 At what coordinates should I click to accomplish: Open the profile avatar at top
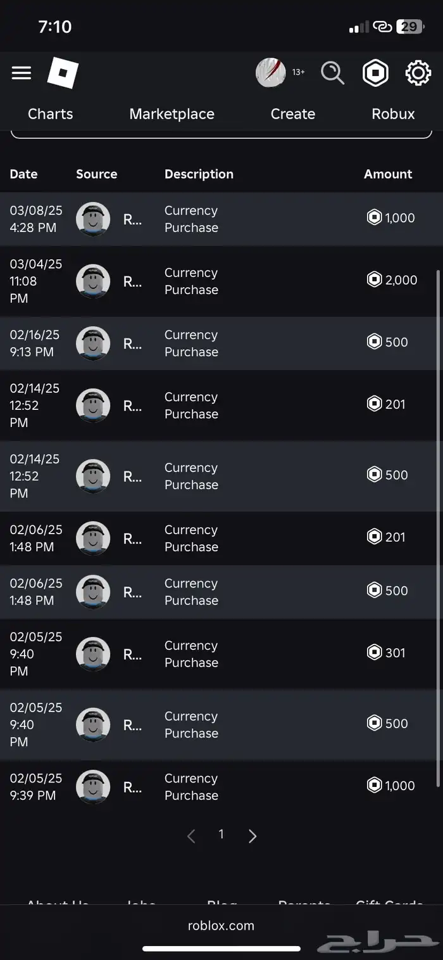(271, 73)
